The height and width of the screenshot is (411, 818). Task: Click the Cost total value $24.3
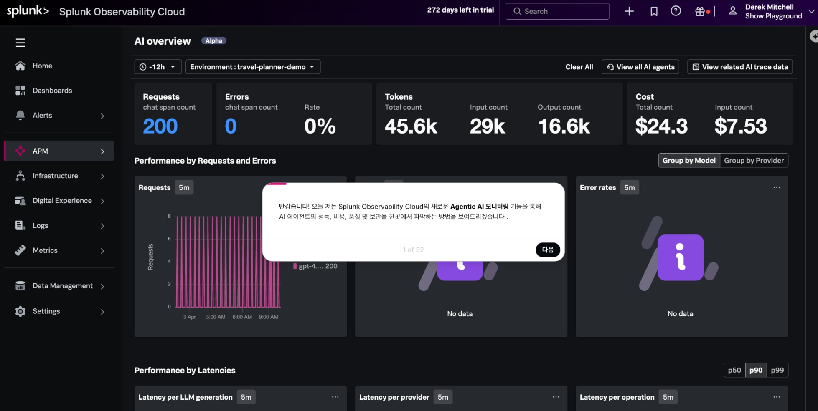point(661,126)
